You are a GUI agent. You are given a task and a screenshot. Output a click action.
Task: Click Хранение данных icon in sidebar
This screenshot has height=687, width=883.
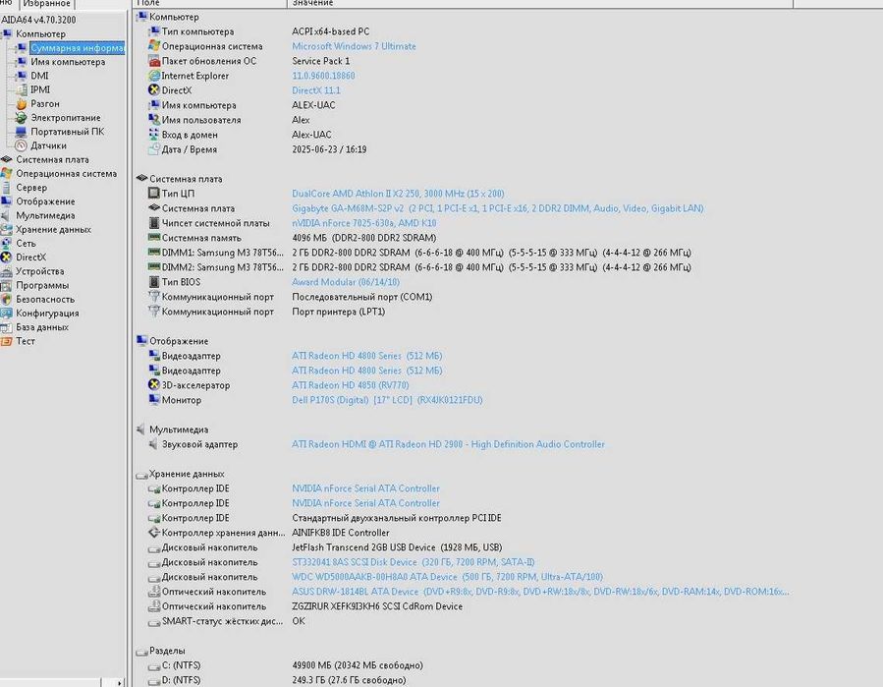coord(6,229)
